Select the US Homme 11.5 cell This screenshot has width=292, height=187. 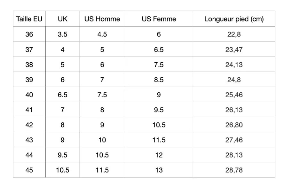tap(102, 170)
